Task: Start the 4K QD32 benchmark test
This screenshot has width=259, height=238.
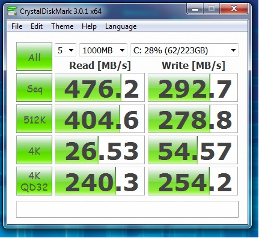Action: point(34,181)
